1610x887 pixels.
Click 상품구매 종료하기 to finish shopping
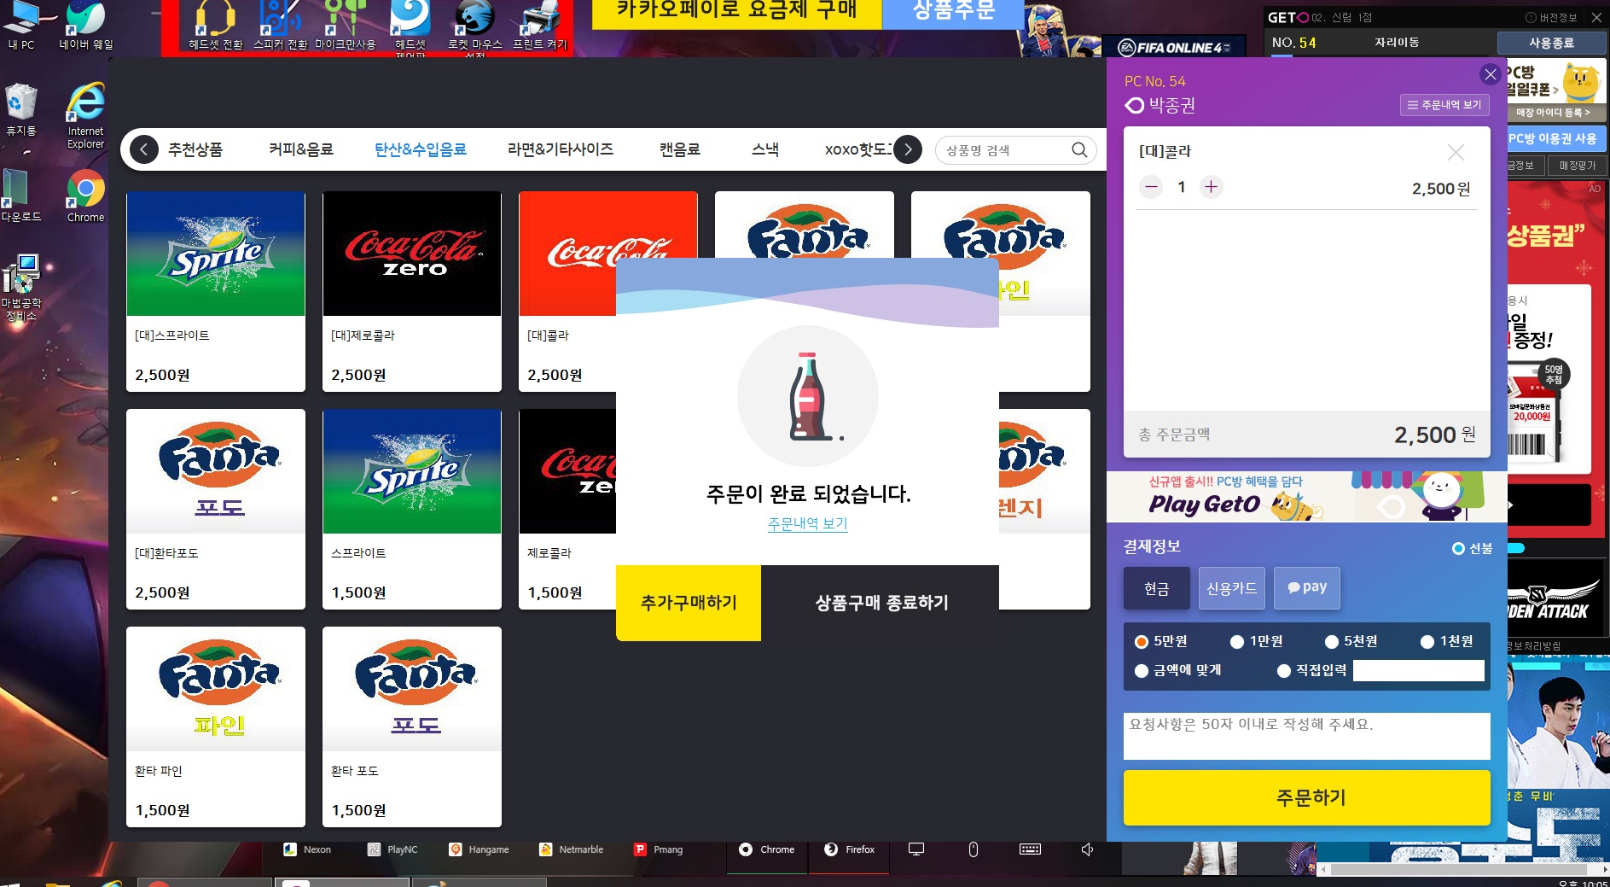pos(881,603)
